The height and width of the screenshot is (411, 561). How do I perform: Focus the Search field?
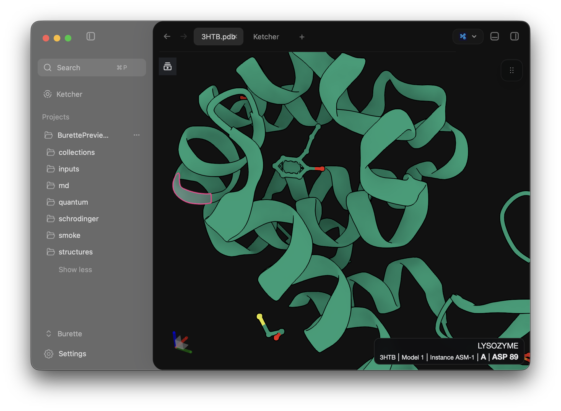pyautogui.click(x=92, y=67)
